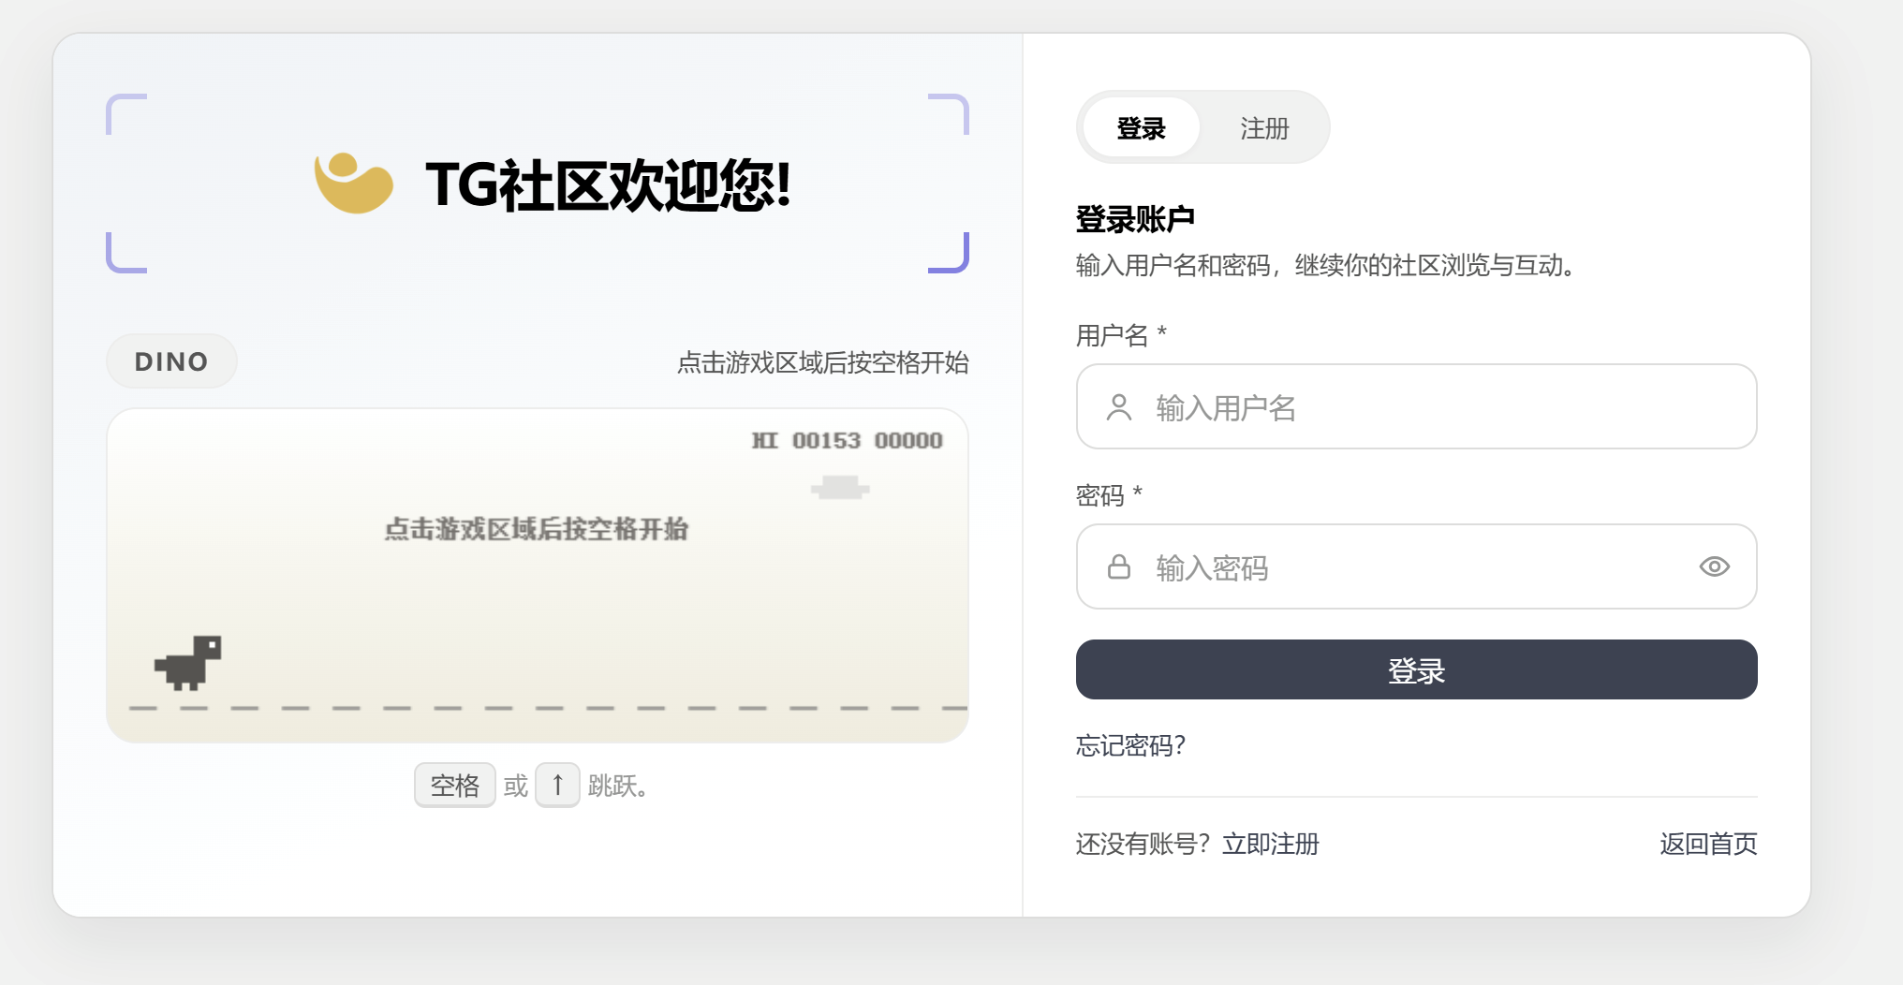The width and height of the screenshot is (1903, 985).
Task: Click the cloud in the dino game
Action: pyautogui.click(x=840, y=487)
